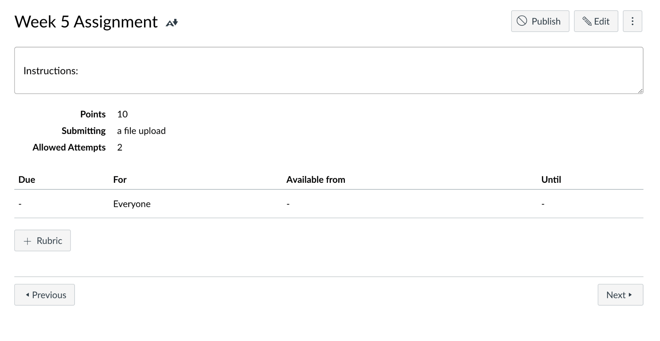Click the Until column header

(x=551, y=179)
